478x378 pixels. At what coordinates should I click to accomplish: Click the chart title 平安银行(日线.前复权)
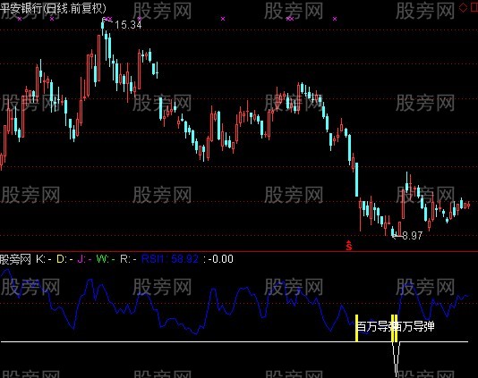click(53, 8)
